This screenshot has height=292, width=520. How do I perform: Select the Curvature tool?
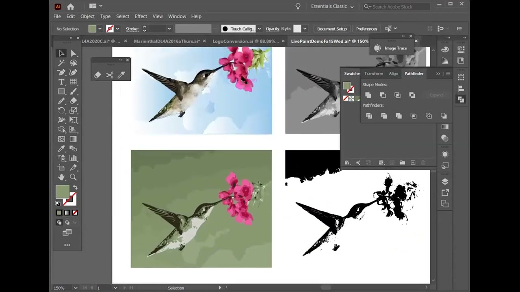pos(74,72)
